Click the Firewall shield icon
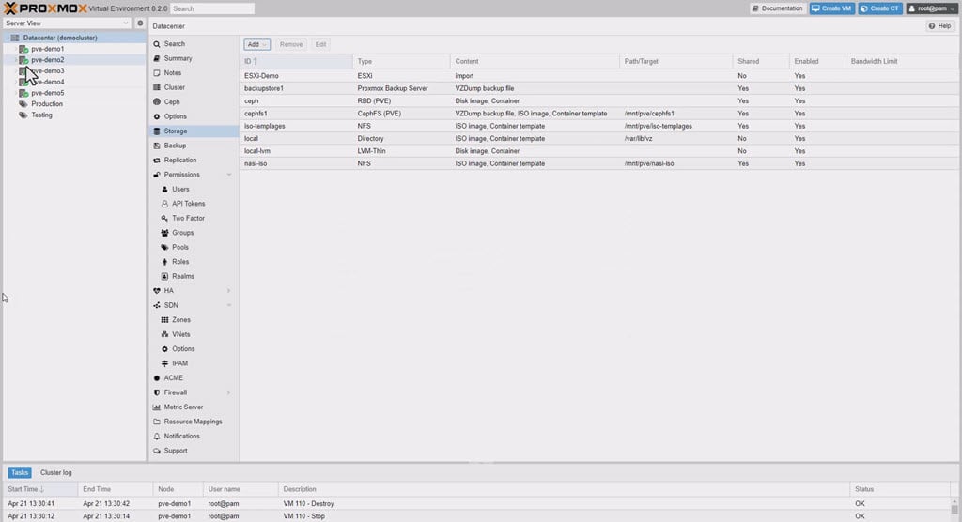Image resolution: width=962 pixels, height=522 pixels. 157,392
